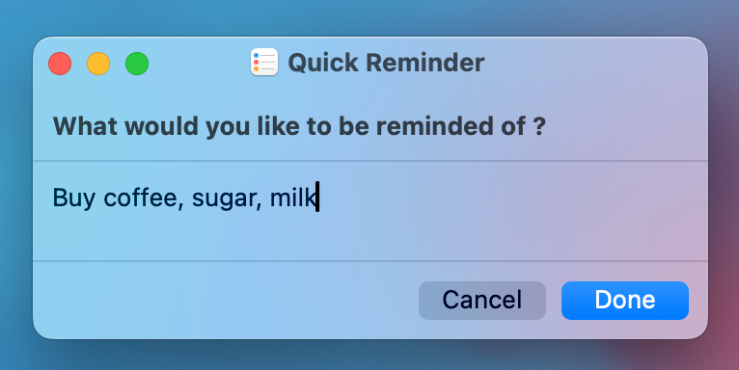739x370 pixels.
Task: Click the word "Buy" at the text start
Action: coord(74,198)
